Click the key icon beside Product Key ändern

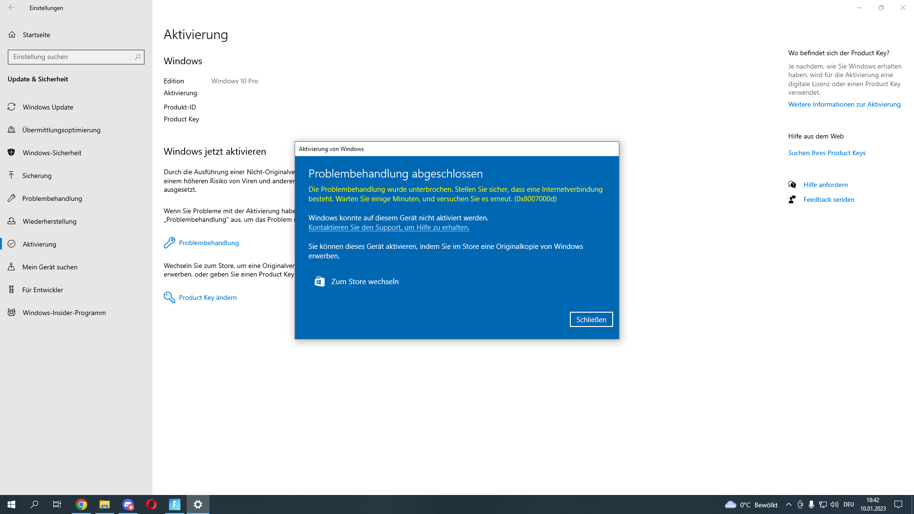(169, 297)
